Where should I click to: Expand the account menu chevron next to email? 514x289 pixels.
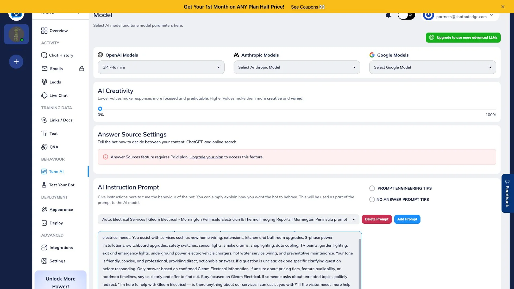pos(492,15)
